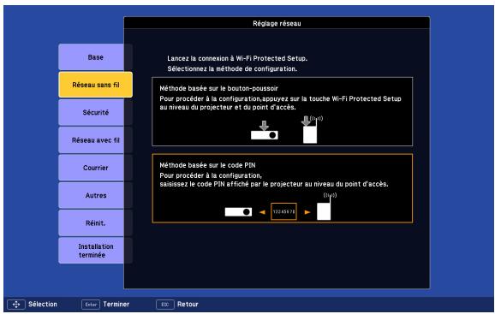Go to the Autres tab
The width and height of the screenshot is (495, 314).
(x=95, y=195)
